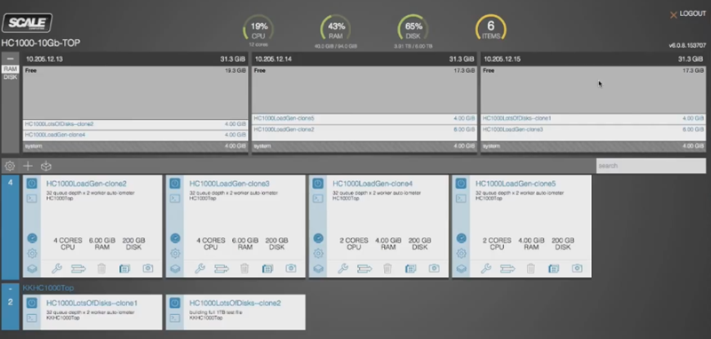
Task: Open console icon on HC1000LoadGen-clone3 card
Action: tap(174, 198)
